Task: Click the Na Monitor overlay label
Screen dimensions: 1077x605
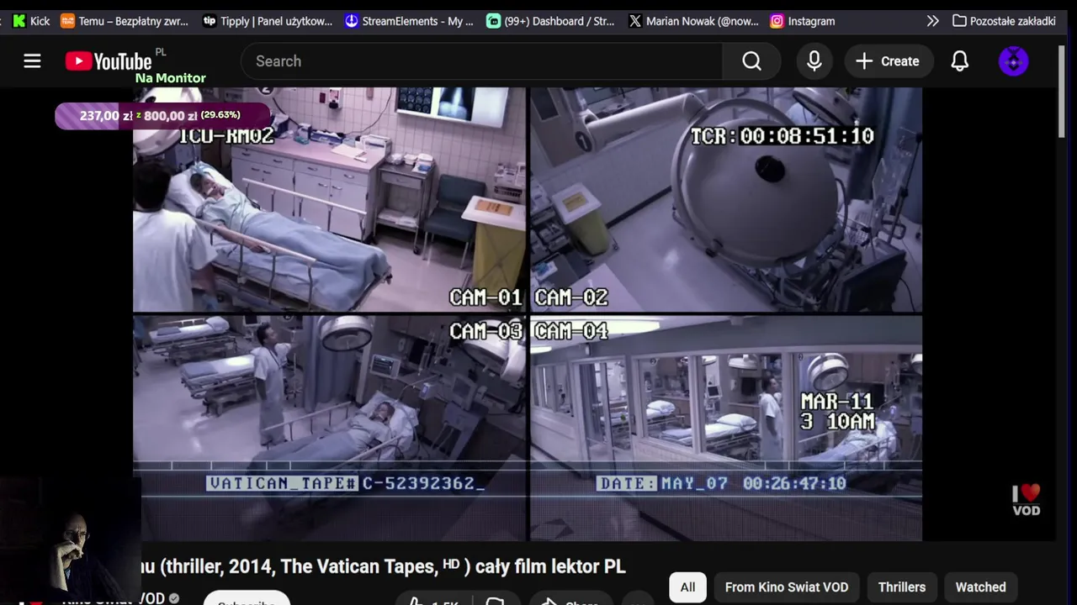Action: [171, 78]
